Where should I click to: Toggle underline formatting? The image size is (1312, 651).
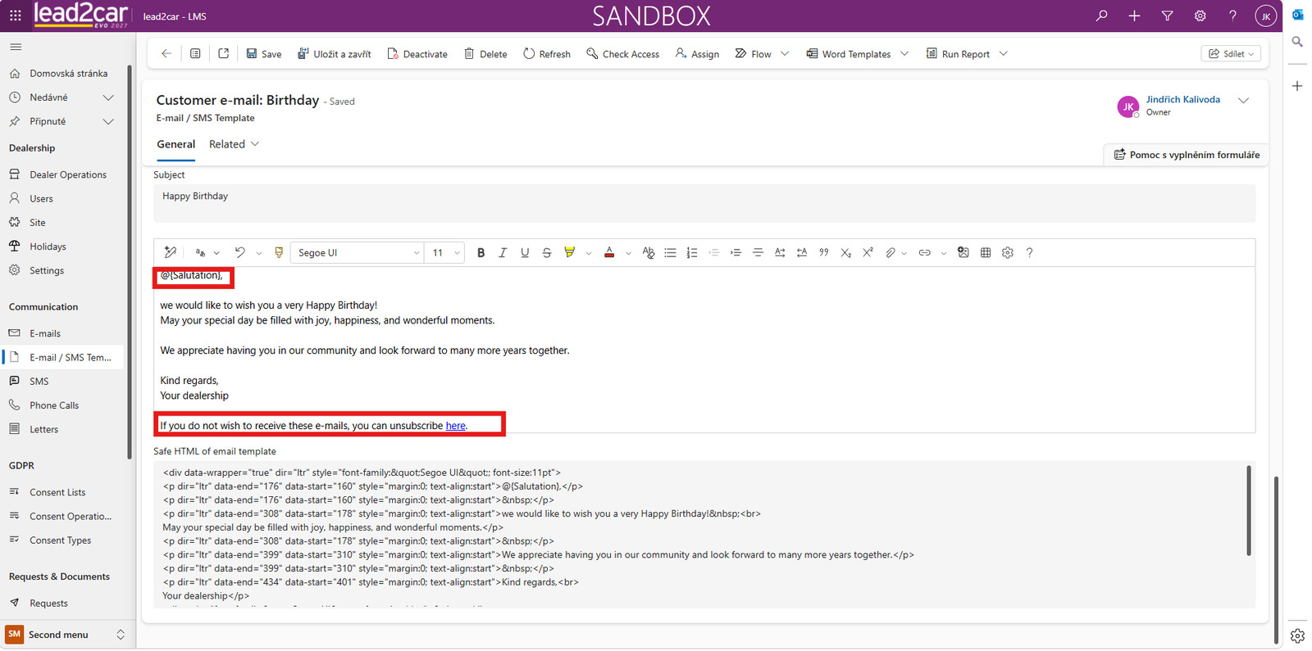525,252
